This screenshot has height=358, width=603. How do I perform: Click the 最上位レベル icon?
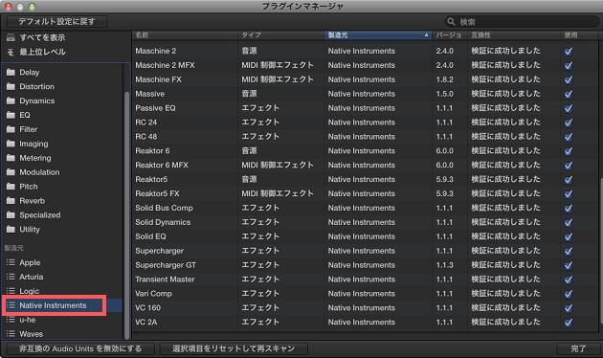pos(11,52)
